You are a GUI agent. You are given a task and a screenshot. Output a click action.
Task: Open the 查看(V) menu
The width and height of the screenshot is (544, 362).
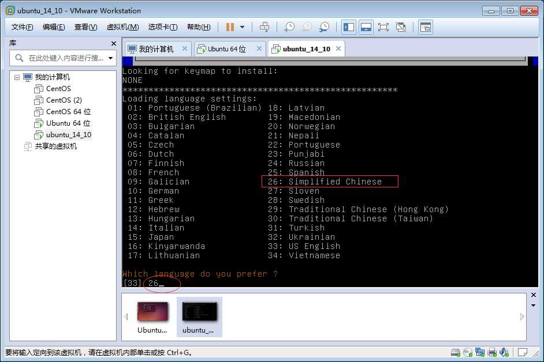pos(85,27)
